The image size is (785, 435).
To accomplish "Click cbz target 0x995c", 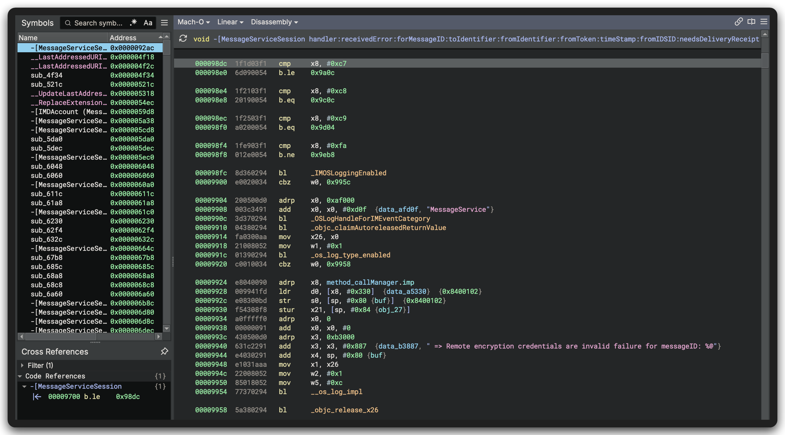I will pos(338,182).
